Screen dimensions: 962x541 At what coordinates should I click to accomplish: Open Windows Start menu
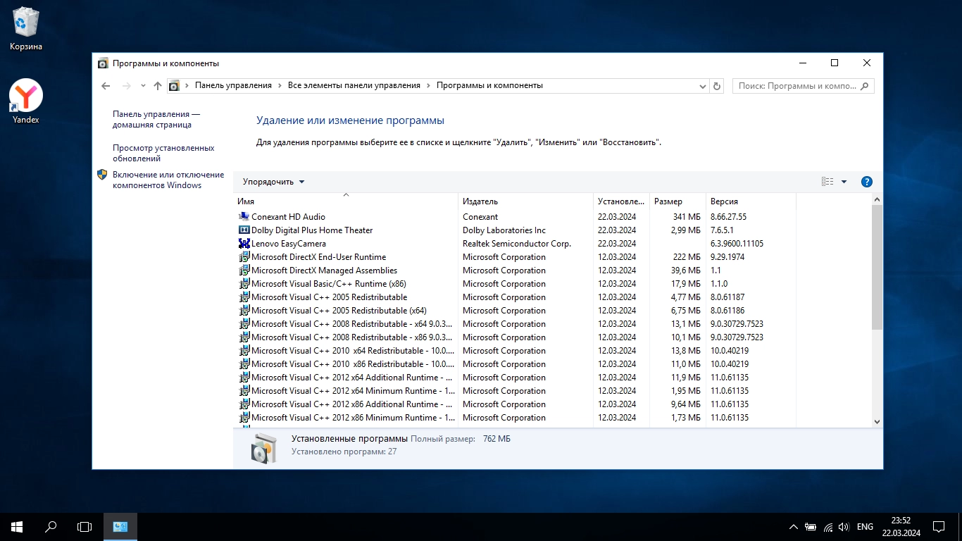(17, 526)
